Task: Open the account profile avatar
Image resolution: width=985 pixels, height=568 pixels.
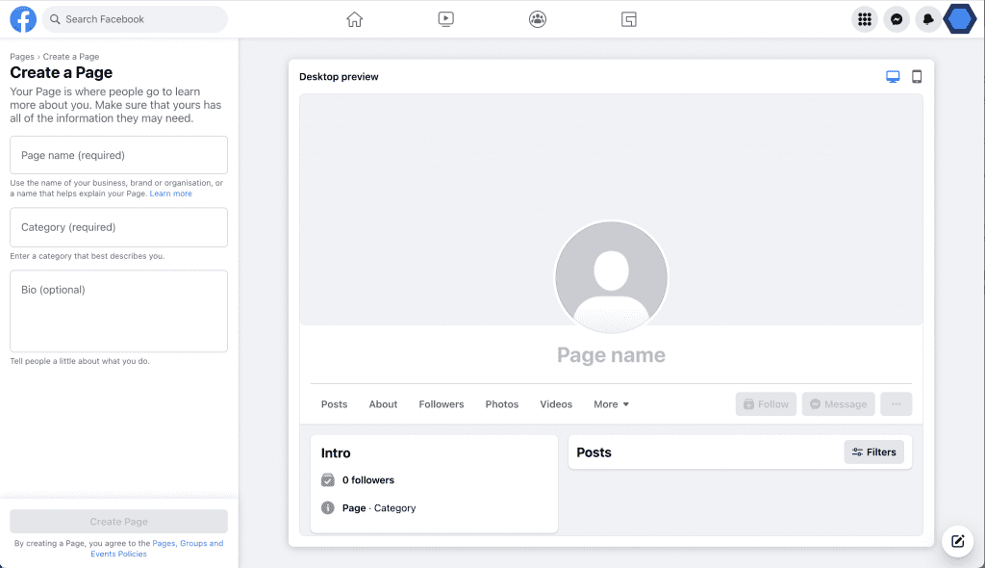Action: point(960,19)
